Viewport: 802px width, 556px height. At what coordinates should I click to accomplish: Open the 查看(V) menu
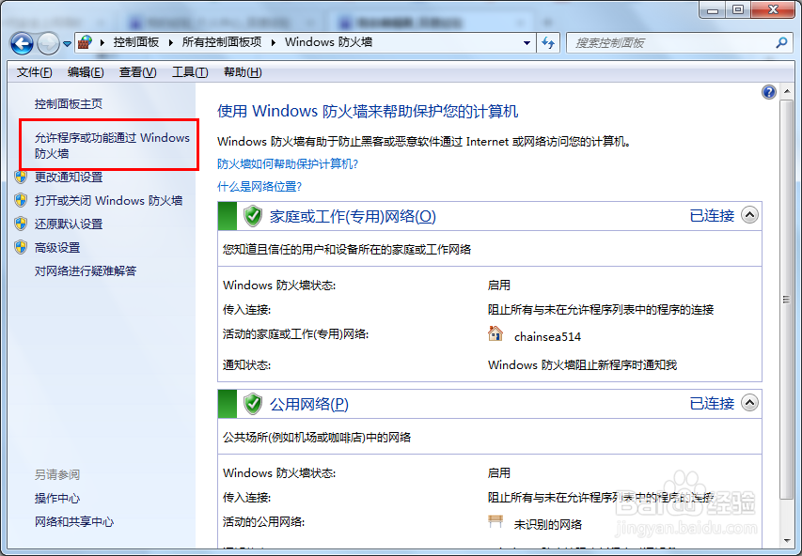coord(137,72)
